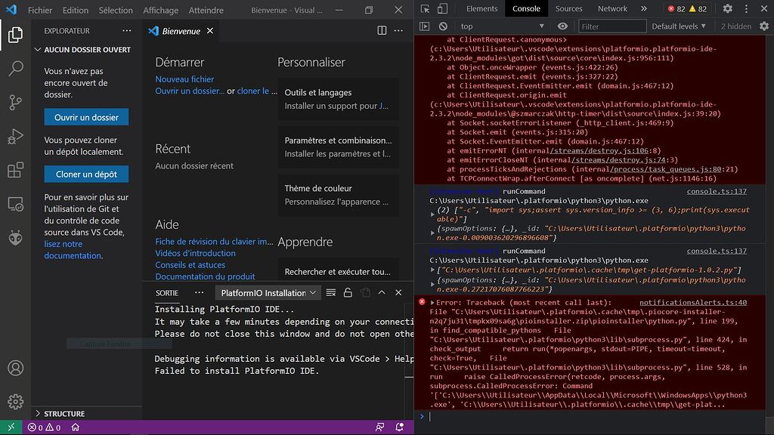Open console settings gear
The image size is (774, 435).
click(x=764, y=26)
